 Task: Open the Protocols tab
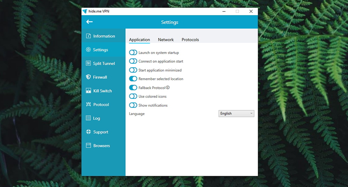(x=190, y=40)
